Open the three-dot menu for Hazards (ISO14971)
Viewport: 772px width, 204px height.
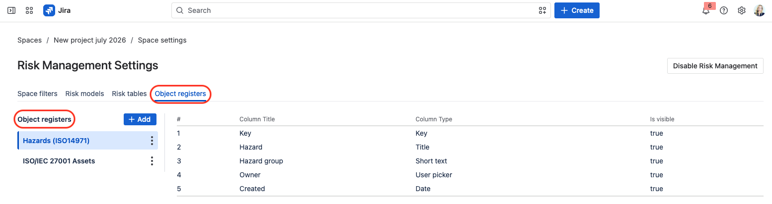152,141
